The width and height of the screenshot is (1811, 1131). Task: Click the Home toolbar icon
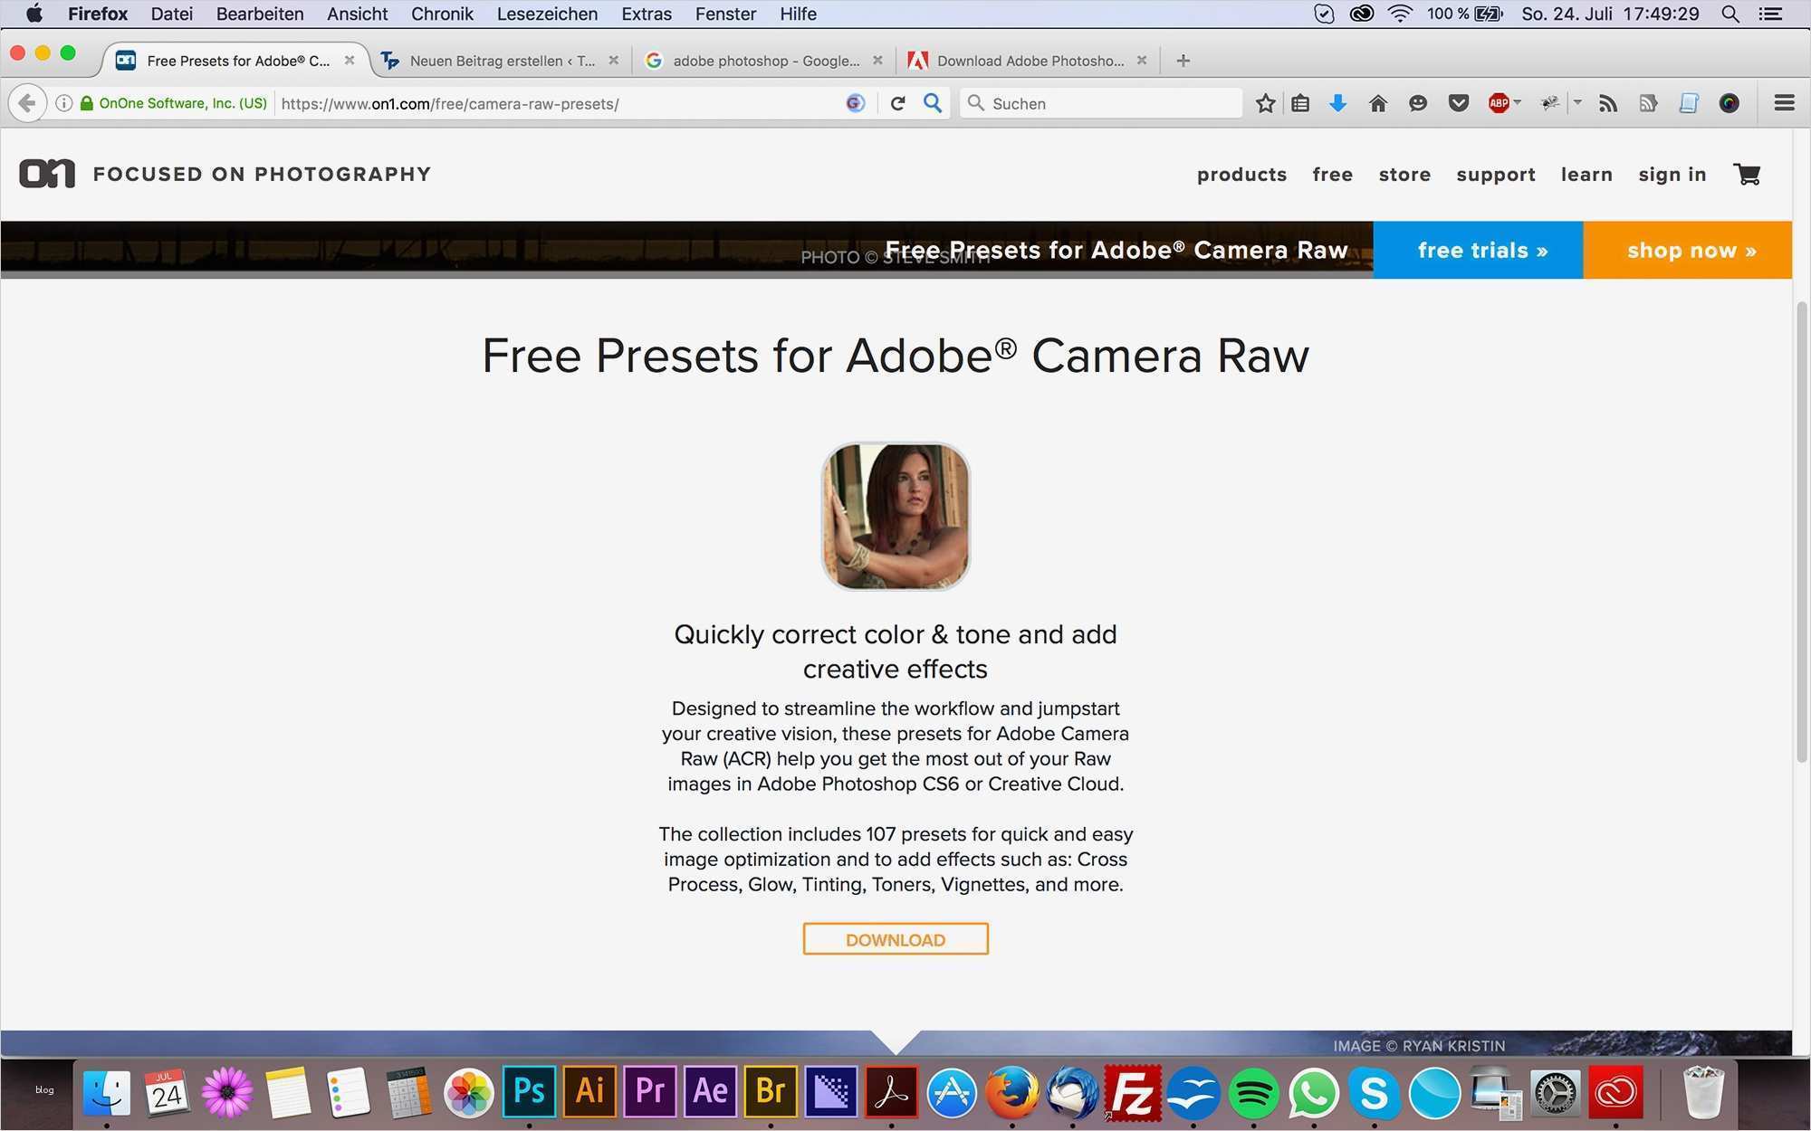coord(1377,103)
